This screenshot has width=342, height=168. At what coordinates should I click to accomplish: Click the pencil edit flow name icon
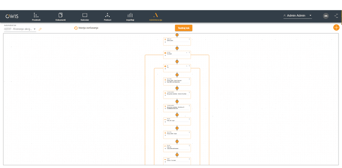click(40, 29)
